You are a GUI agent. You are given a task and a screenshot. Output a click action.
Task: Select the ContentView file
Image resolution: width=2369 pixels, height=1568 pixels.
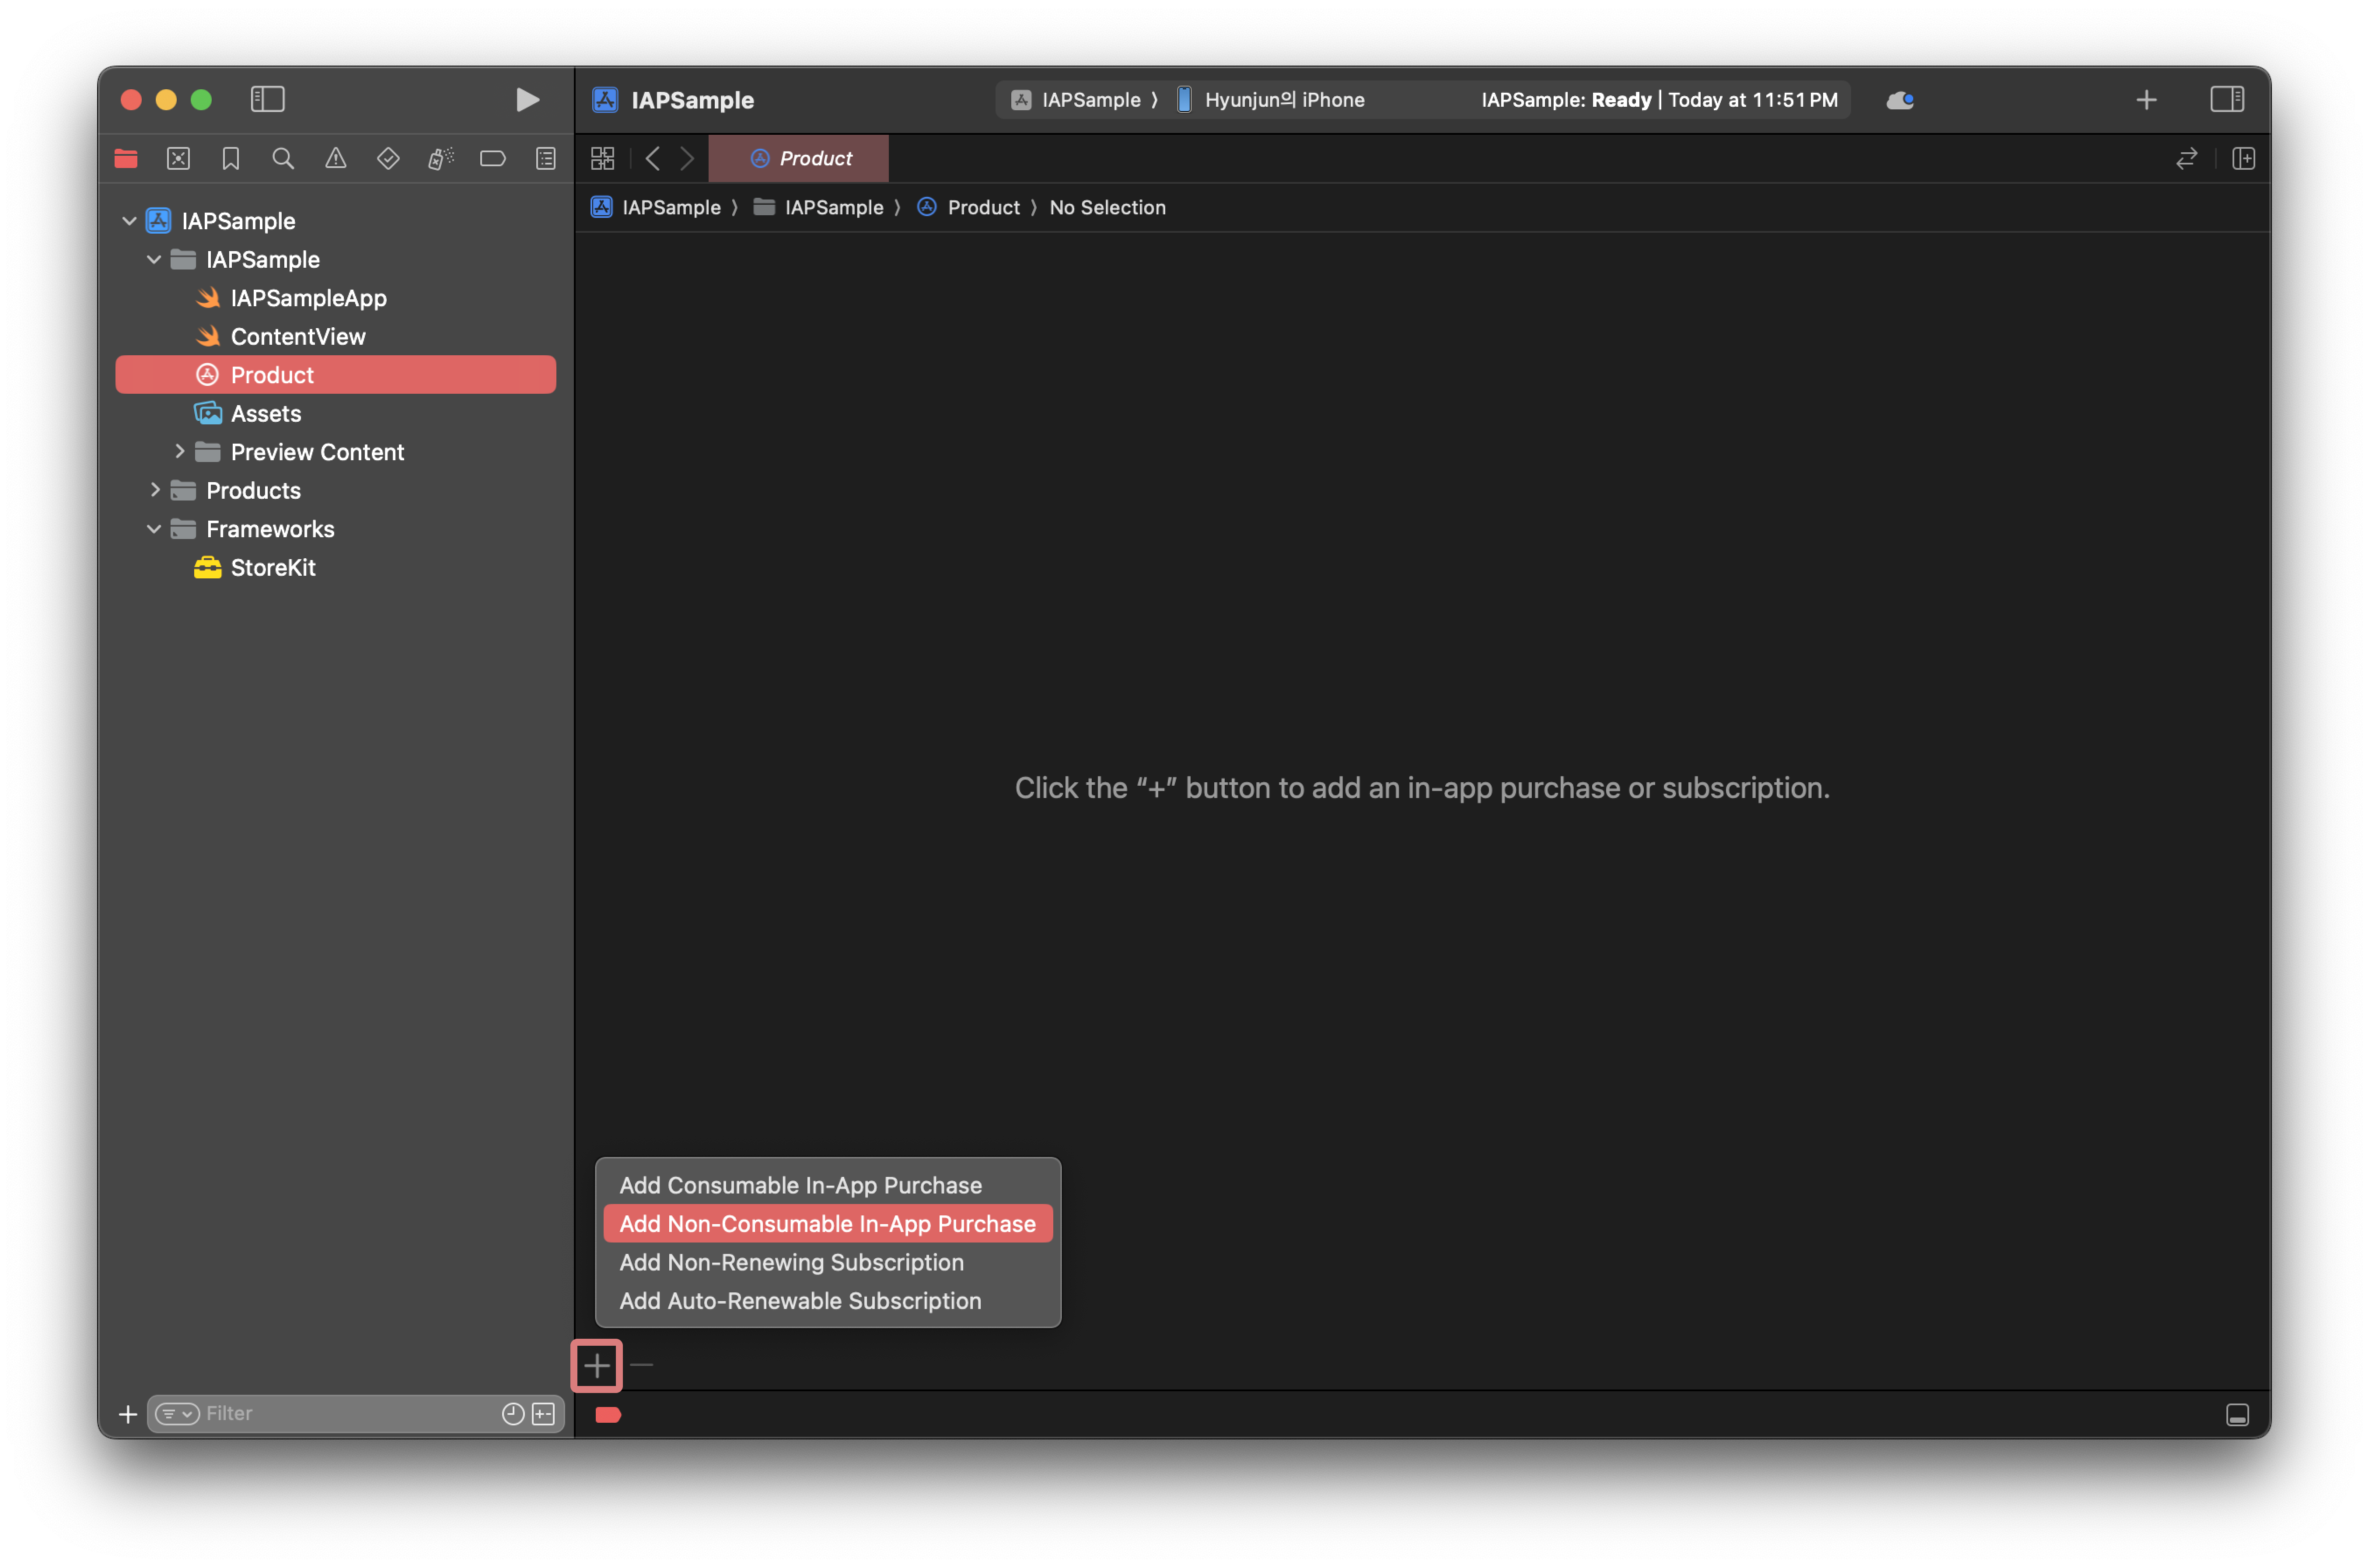(298, 337)
